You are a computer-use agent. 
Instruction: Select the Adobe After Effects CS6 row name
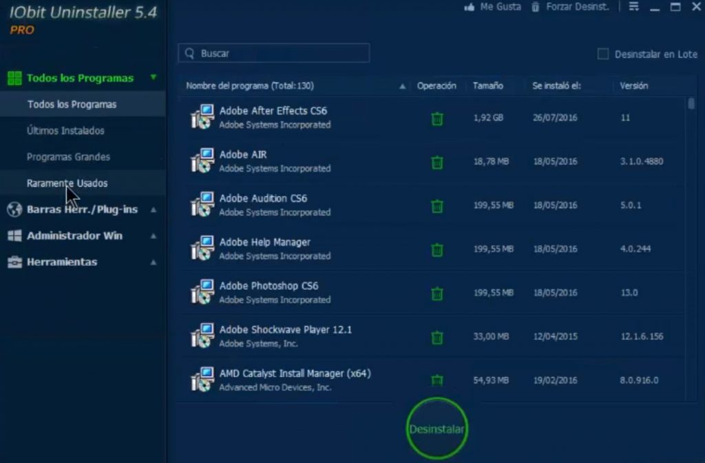click(x=273, y=111)
